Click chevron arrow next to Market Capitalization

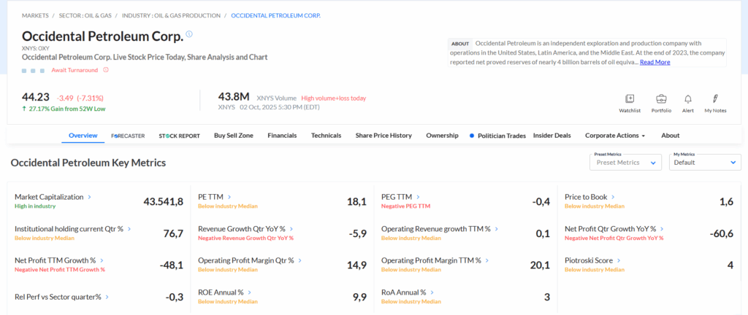point(90,197)
